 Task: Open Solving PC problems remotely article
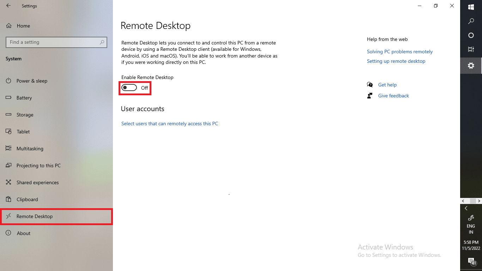point(399,52)
